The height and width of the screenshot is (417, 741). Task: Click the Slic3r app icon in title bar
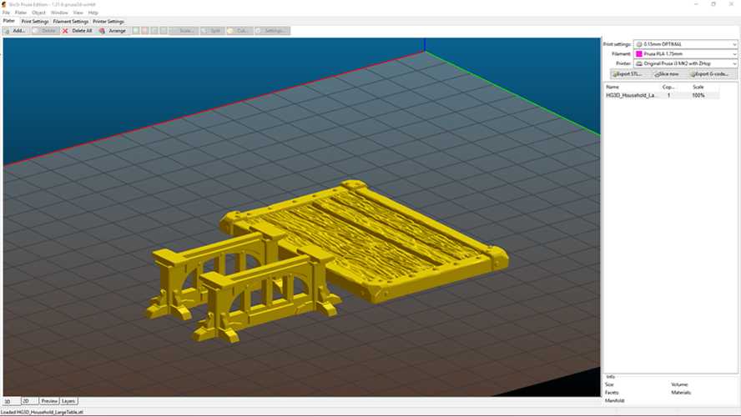click(4, 4)
